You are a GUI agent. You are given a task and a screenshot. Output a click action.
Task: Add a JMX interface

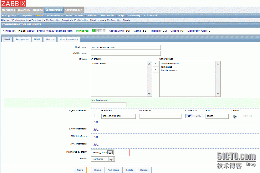[x=96, y=137]
